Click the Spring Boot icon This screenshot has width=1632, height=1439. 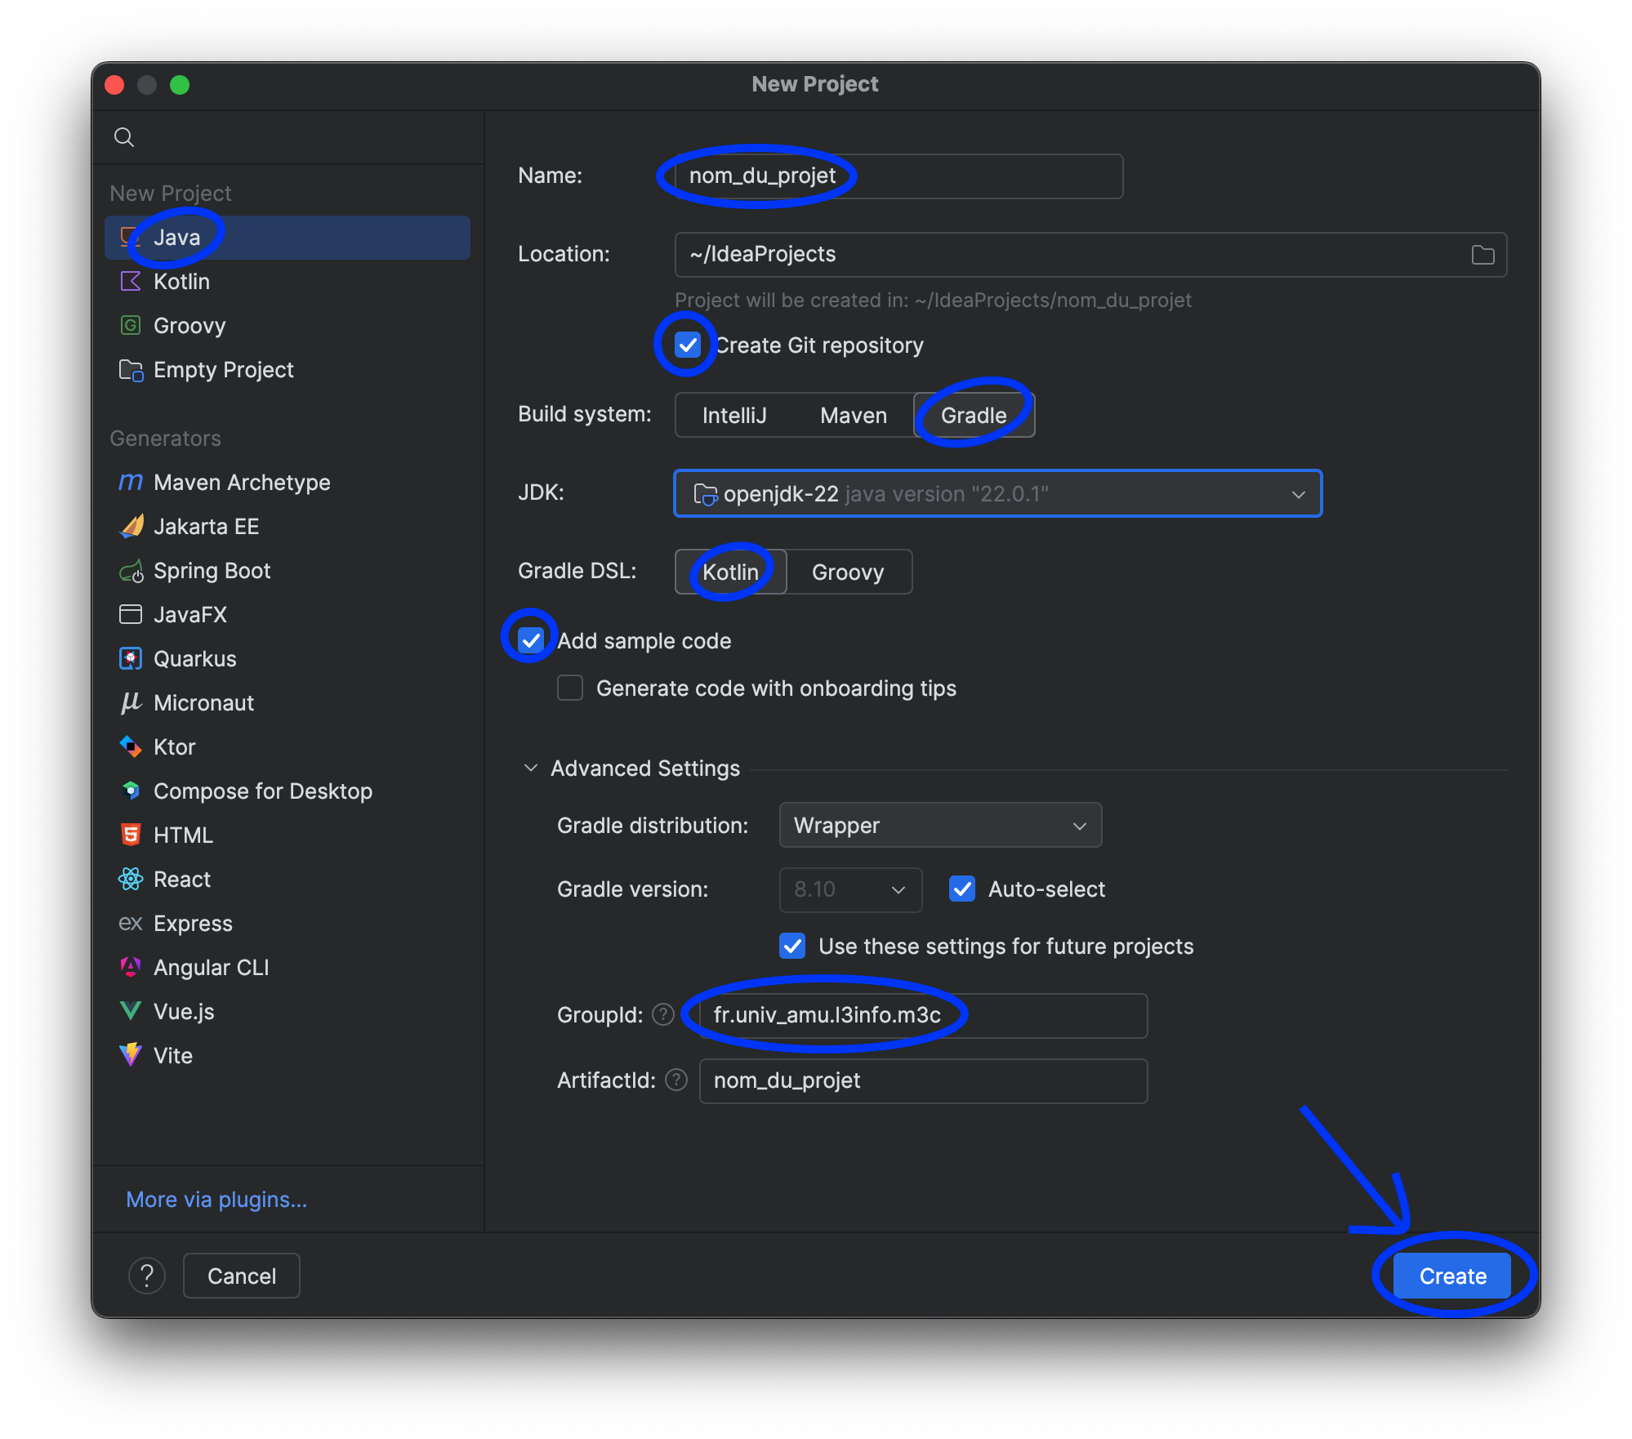[x=131, y=571]
